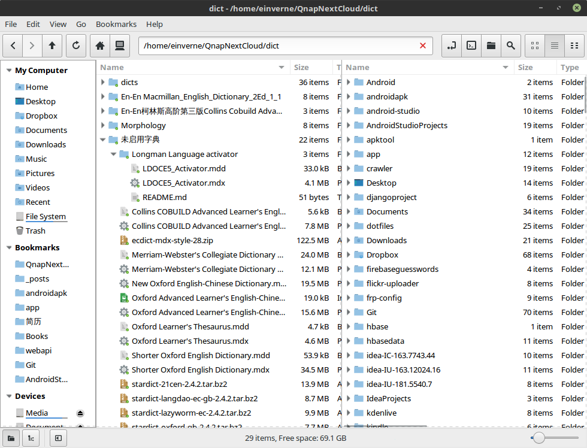The height and width of the screenshot is (448, 587).
Task: Open the View menu
Action: pos(58,24)
